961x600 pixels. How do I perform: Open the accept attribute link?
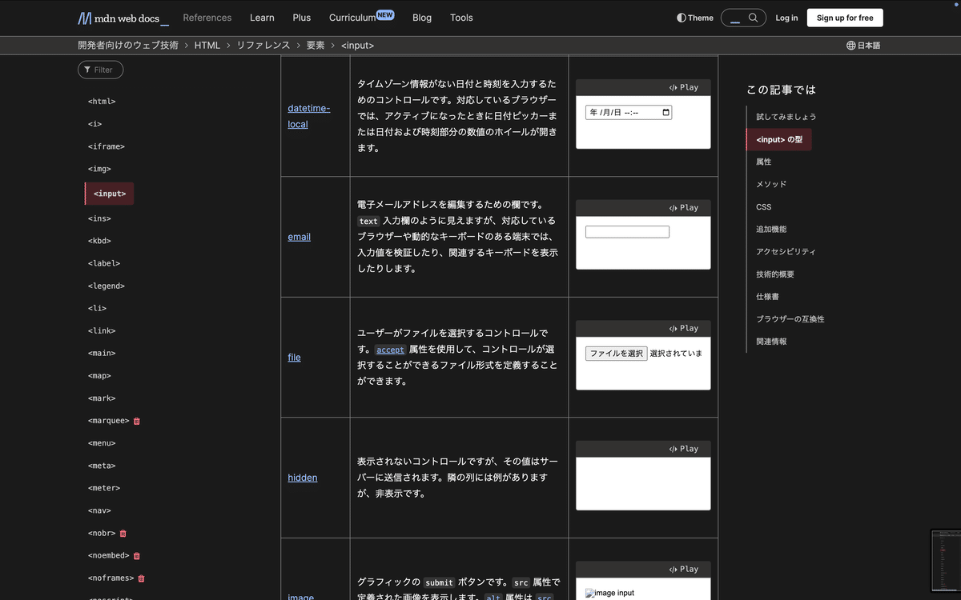[x=390, y=350]
